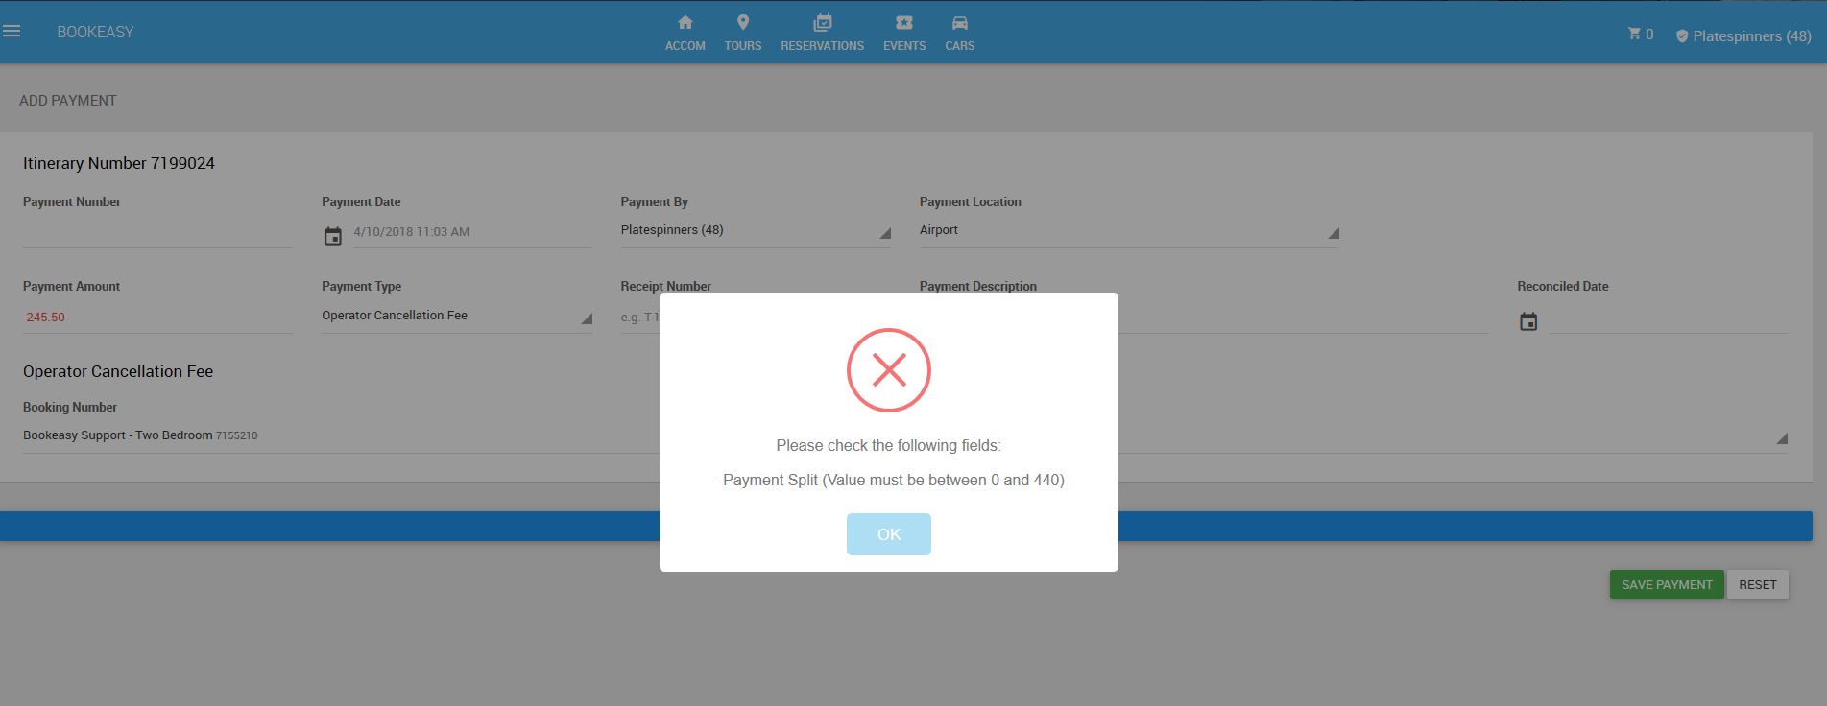This screenshot has height=706, width=1827.
Task: Click the Operator Cancellation Fee section heading
Action: pos(118,371)
